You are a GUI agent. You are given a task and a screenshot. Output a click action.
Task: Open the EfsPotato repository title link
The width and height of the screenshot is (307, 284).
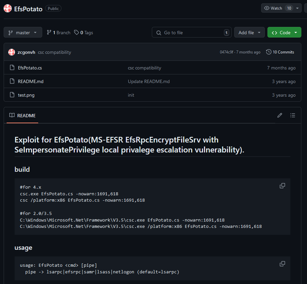click(x=28, y=9)
